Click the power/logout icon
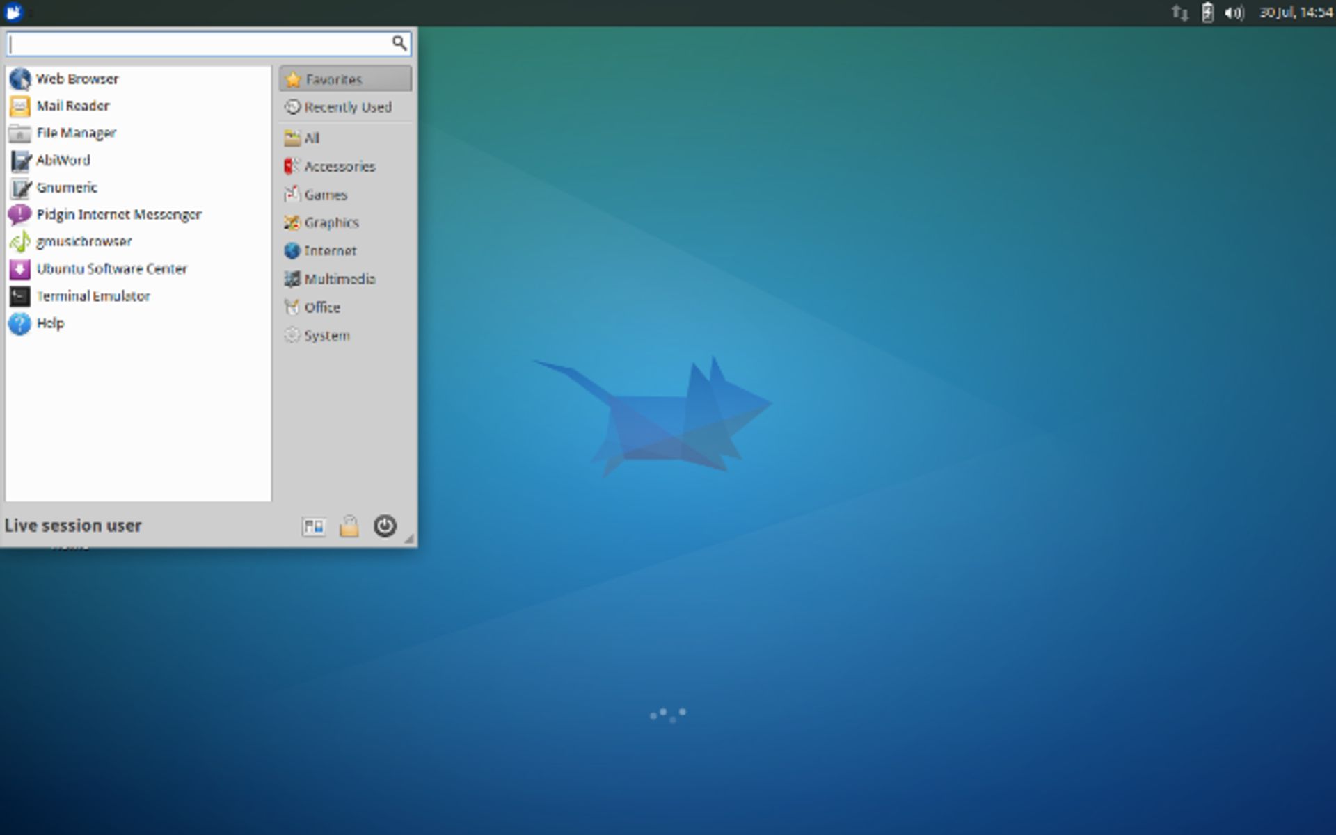 coord(385,526)
